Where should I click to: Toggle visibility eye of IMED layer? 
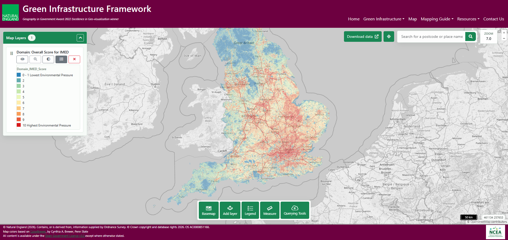click(22, 59)
